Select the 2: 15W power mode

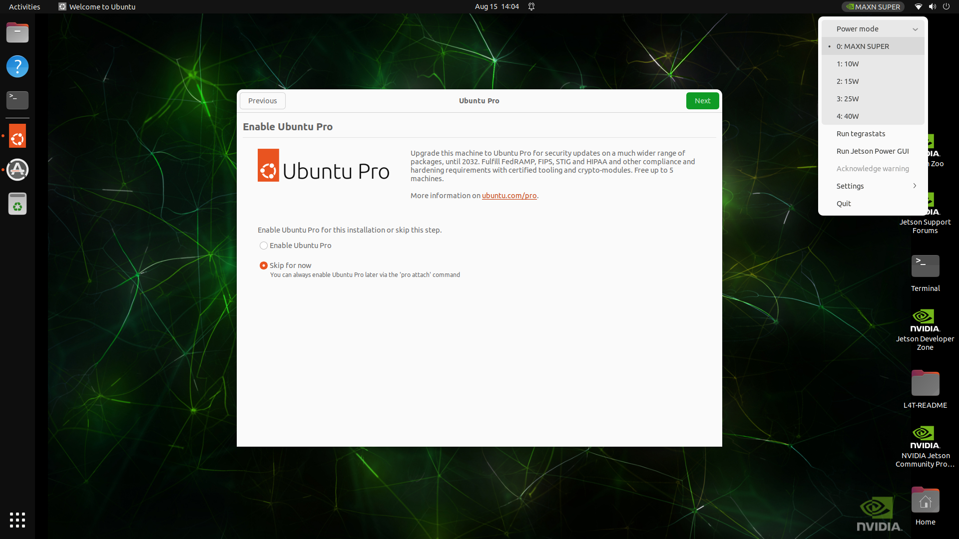pos(848,81)
